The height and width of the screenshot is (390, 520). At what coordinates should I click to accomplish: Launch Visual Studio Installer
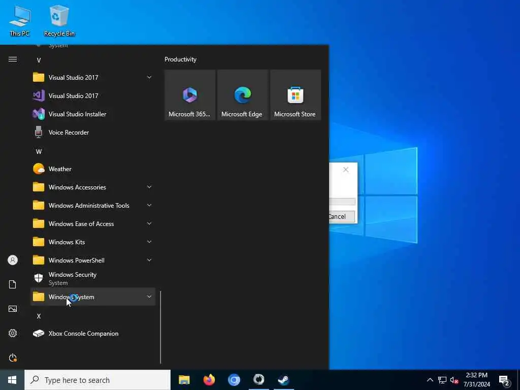pyautogui.click(x=93, y=114)
